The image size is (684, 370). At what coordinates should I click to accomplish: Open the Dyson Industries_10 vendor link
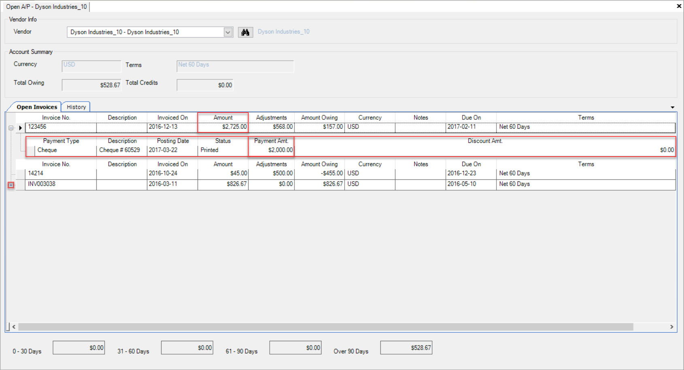coord(283,32)
